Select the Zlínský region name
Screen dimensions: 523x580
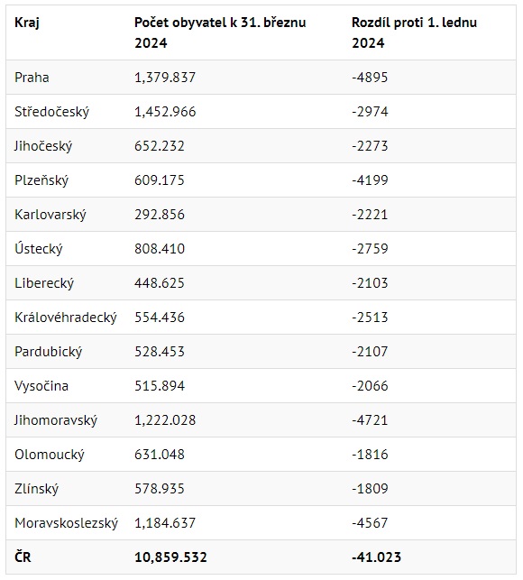(x=37, y=489)
